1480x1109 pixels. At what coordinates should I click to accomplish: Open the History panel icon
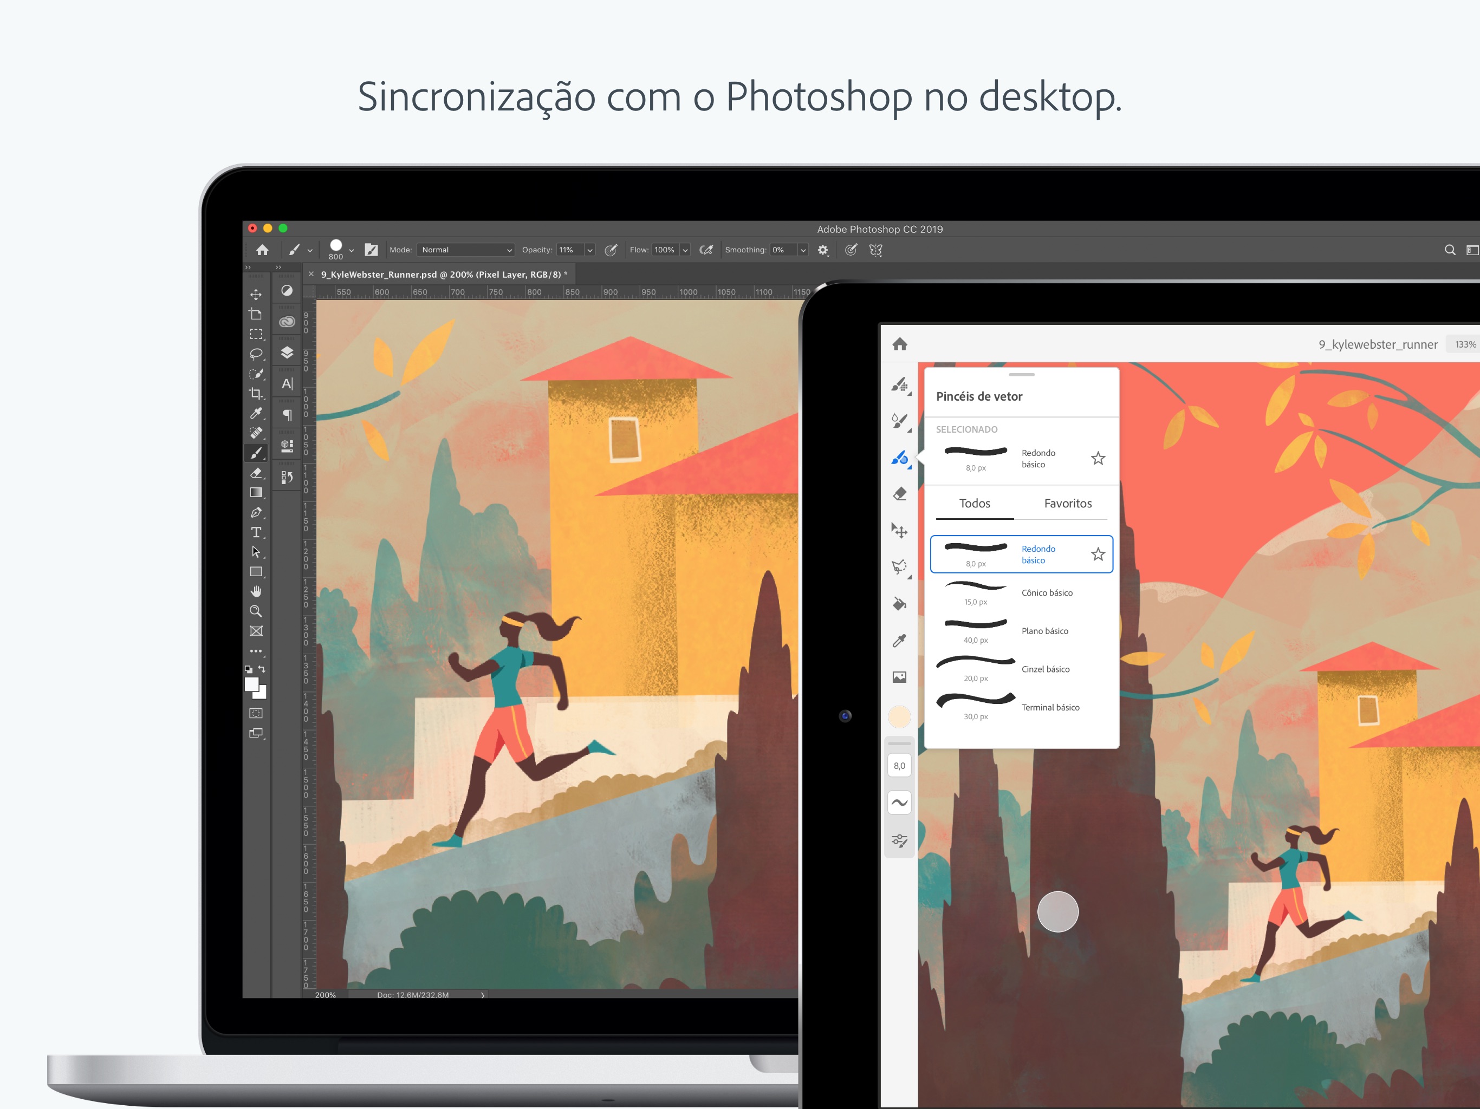click(287, 477)
